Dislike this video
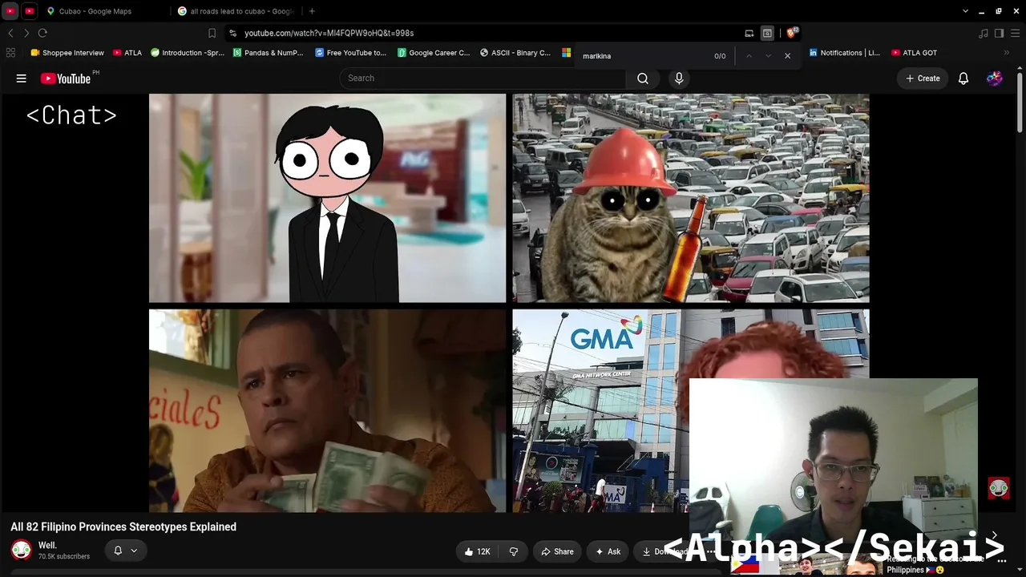The width and height of the screenshot is (1026, 577). point(514,551)
